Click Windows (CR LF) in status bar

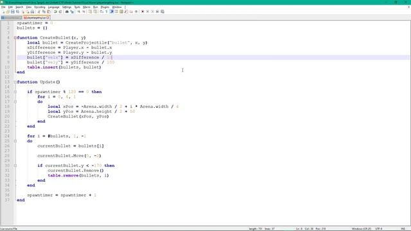click(361, 228)
